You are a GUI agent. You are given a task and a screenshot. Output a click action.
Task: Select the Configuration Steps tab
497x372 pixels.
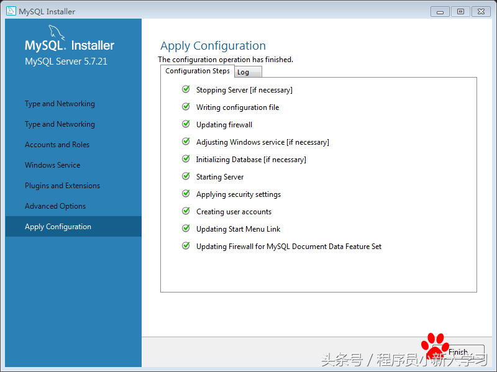click(197, 71)
